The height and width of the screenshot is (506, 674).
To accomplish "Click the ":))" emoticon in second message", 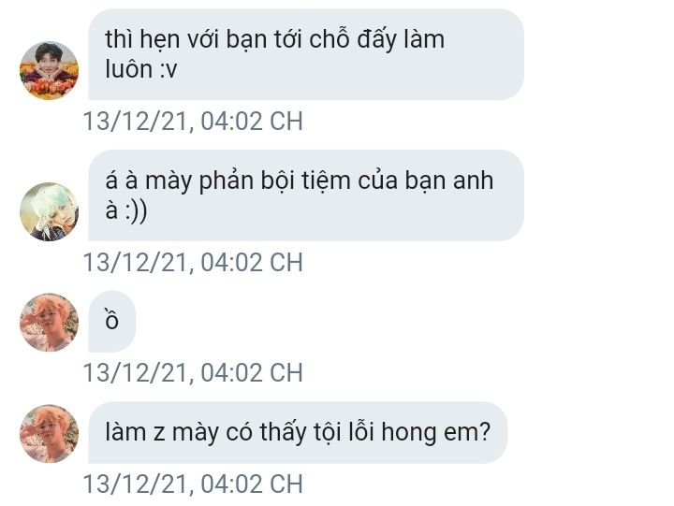I will [x=136, y=210].
